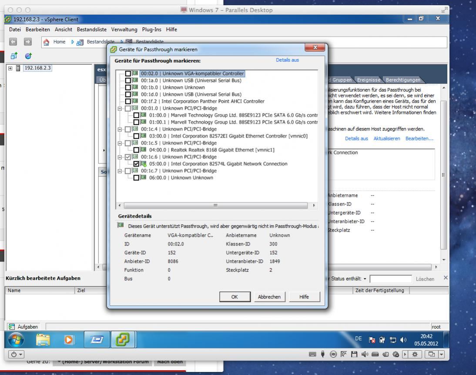Screen dimensions: 476x375
Task: Click the Parallels floppy disk icon
Action: point(354,354)
